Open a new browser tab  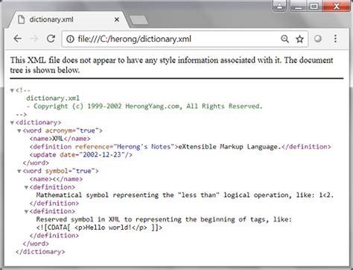click(x=139, y=20)
